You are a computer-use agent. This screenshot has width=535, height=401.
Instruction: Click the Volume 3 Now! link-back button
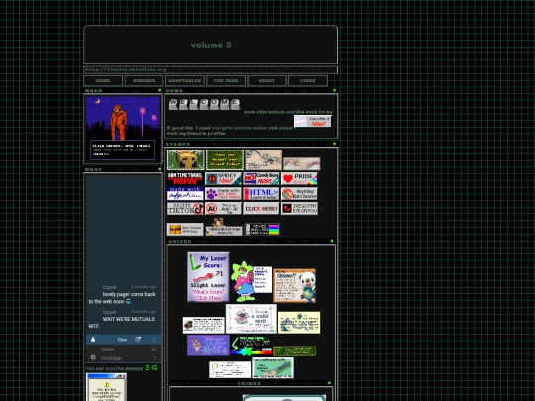[x=312, y=121]
